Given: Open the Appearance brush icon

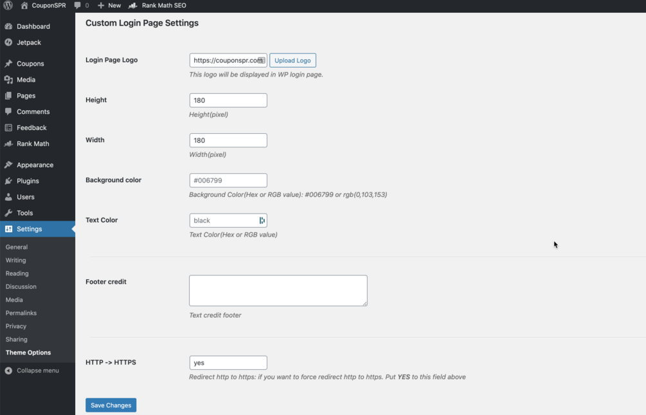Looking at the screenshot, I should coord(8,165).
